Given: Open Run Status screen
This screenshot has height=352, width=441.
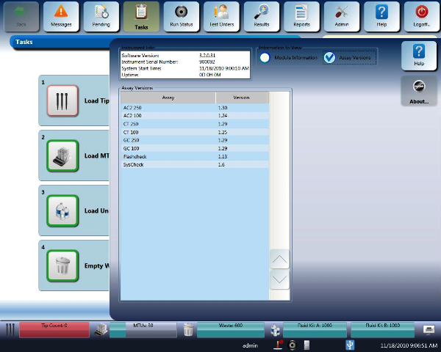Looking at the screenshot, I should (x=181, y=15).
